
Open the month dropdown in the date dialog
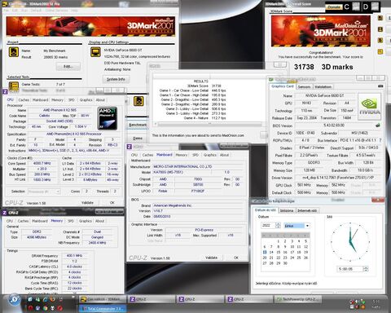(x=307, y=226)
